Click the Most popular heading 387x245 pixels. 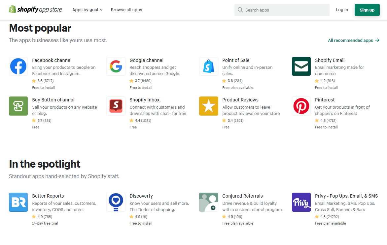(40, 28)
